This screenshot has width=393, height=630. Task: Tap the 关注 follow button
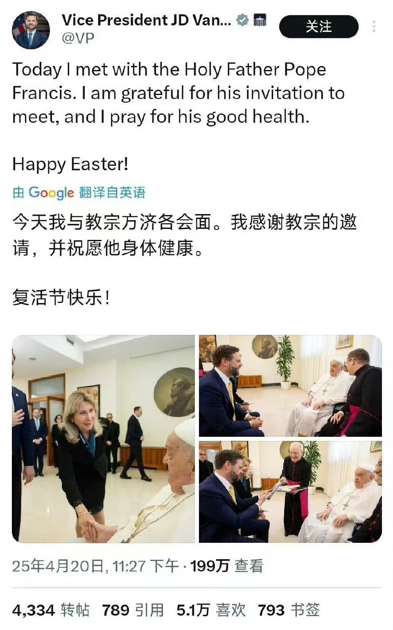point(318,27)
